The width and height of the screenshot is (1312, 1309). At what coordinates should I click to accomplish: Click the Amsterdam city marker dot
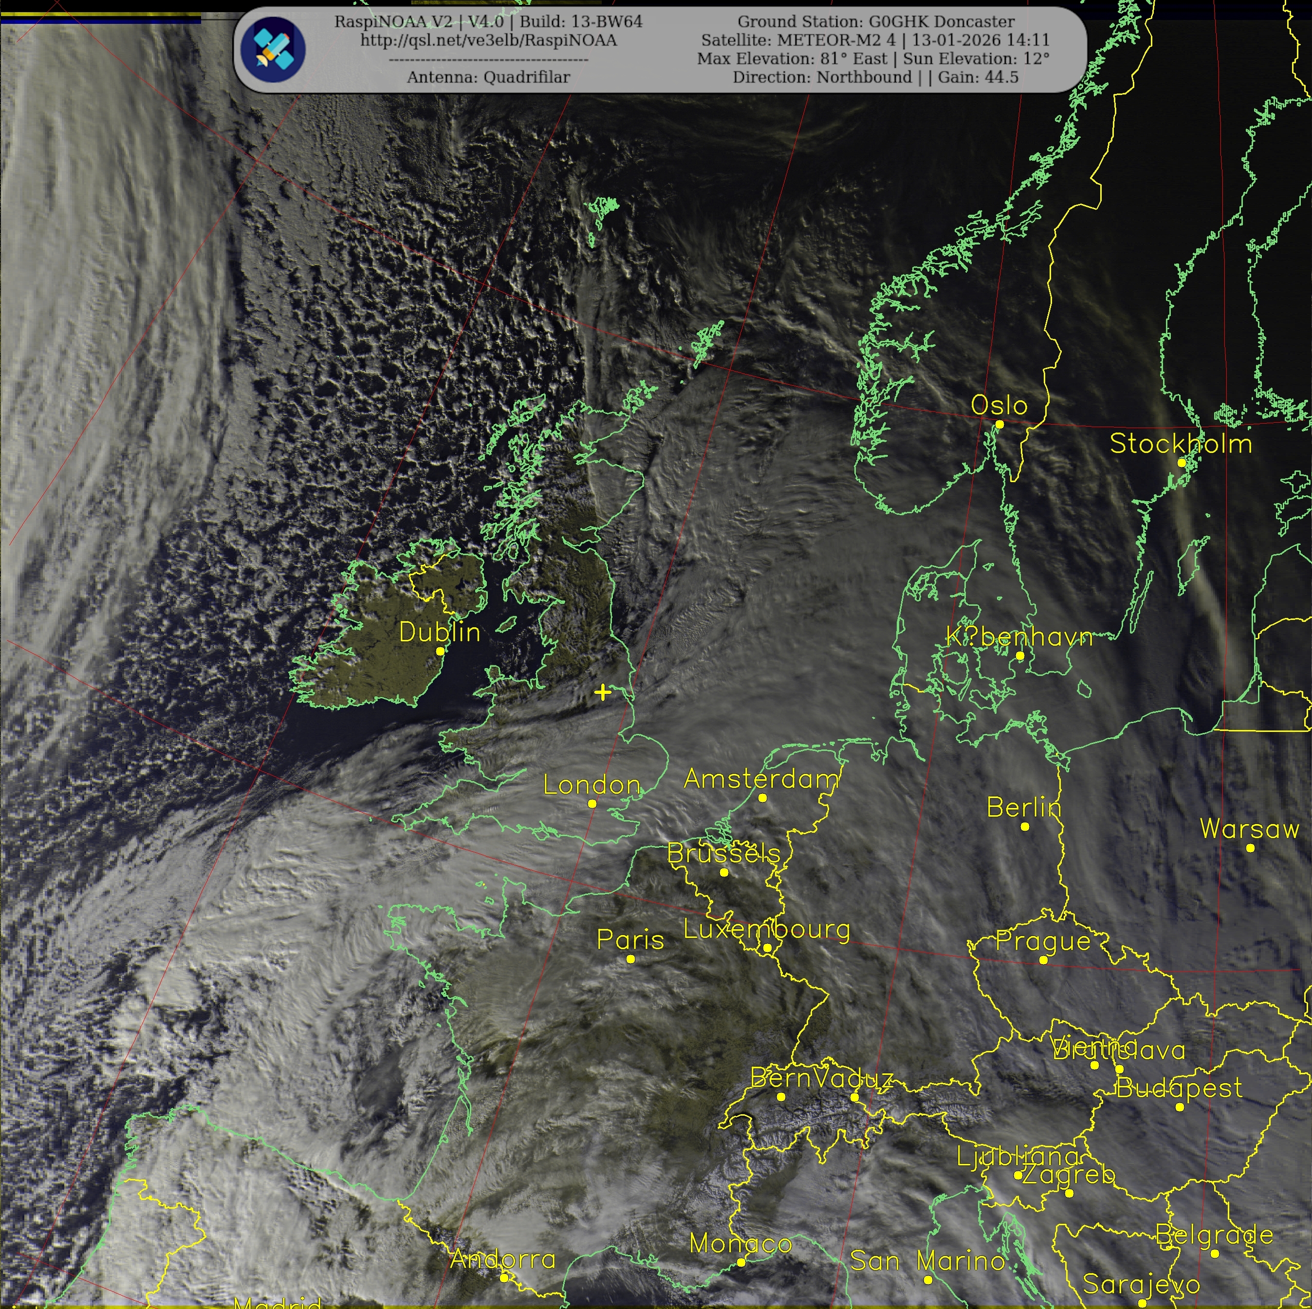[x=763, y=798]
